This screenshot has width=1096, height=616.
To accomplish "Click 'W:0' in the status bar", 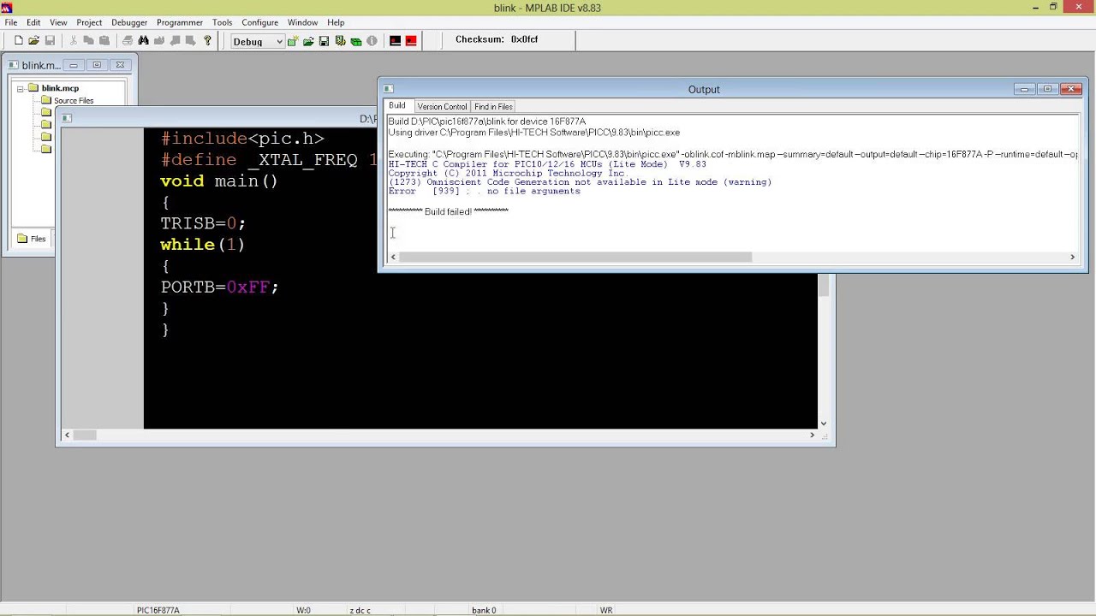I will click(x=303, y=610).
